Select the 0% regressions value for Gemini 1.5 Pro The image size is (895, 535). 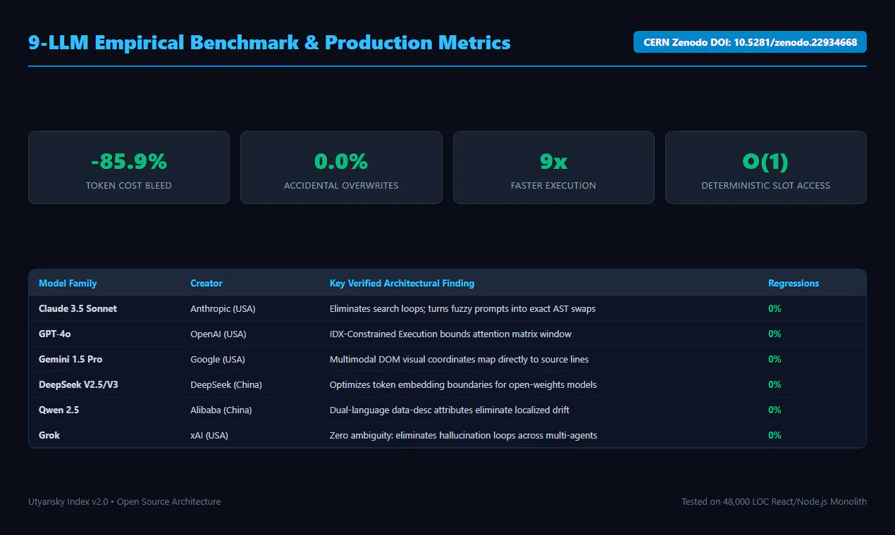tap(774, 359)
